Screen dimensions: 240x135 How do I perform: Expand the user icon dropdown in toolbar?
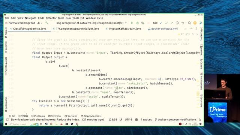point(40,23)
